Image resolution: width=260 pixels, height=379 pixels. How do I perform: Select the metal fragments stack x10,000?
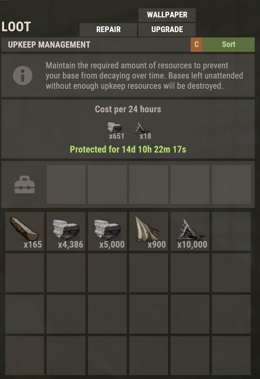tap(190, 231)
